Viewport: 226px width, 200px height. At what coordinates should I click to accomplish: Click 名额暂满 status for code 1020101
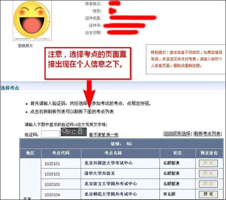point(171,163)
